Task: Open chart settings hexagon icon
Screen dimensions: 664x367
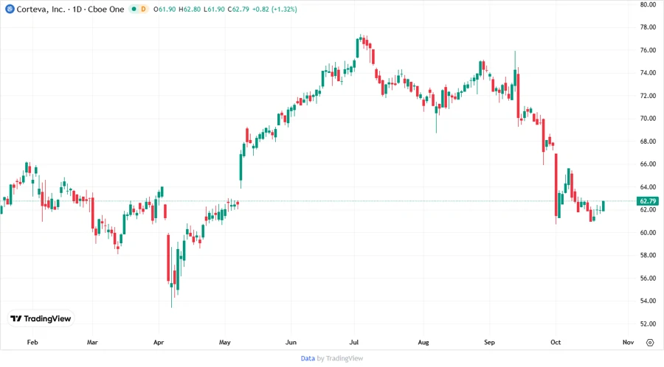Action: pyautogui.click(x=649, y=343)
